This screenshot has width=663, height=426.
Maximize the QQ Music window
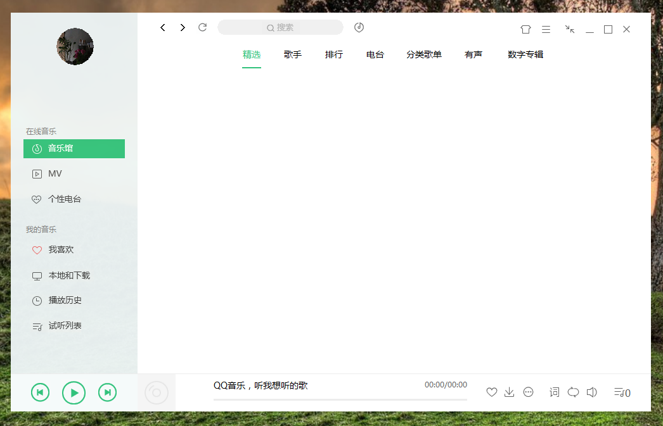pyautogui.click(x=608, y=29)
